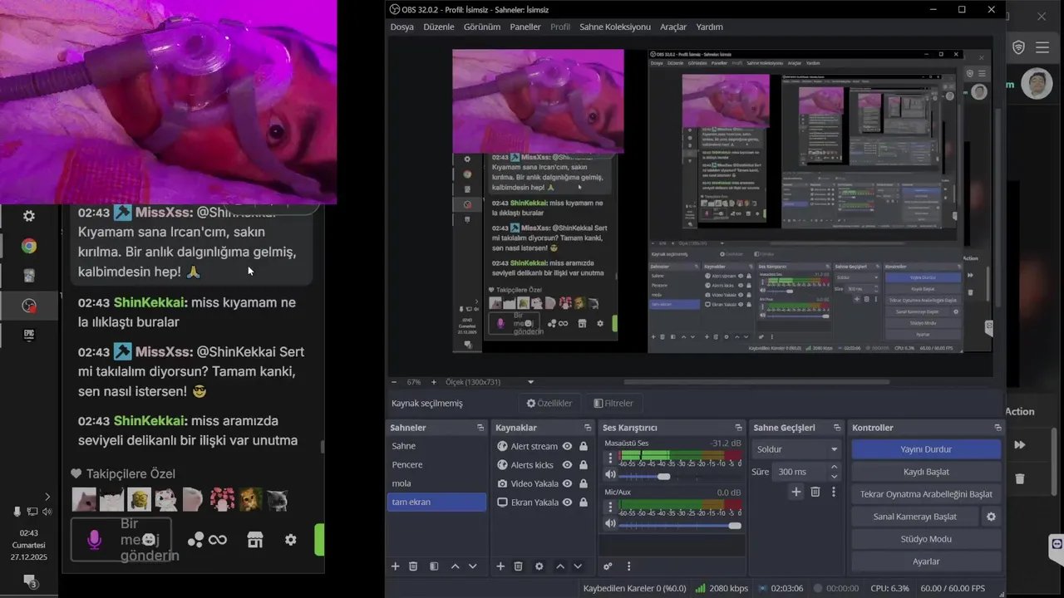Open browser hamburger menu behind OBS

[1042, 48]
